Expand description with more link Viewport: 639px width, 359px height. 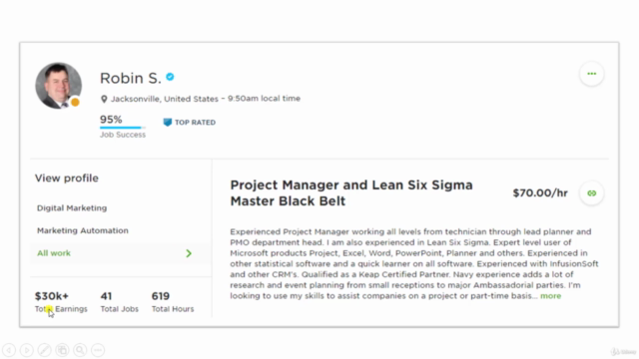550,296
